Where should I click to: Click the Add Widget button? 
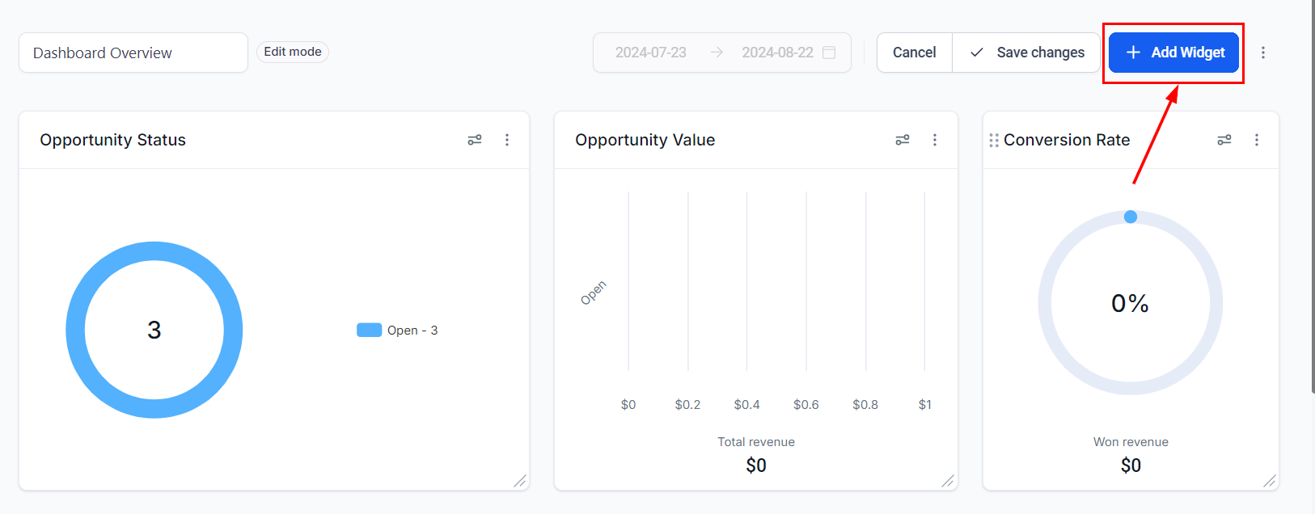[x=1173, y=53]
